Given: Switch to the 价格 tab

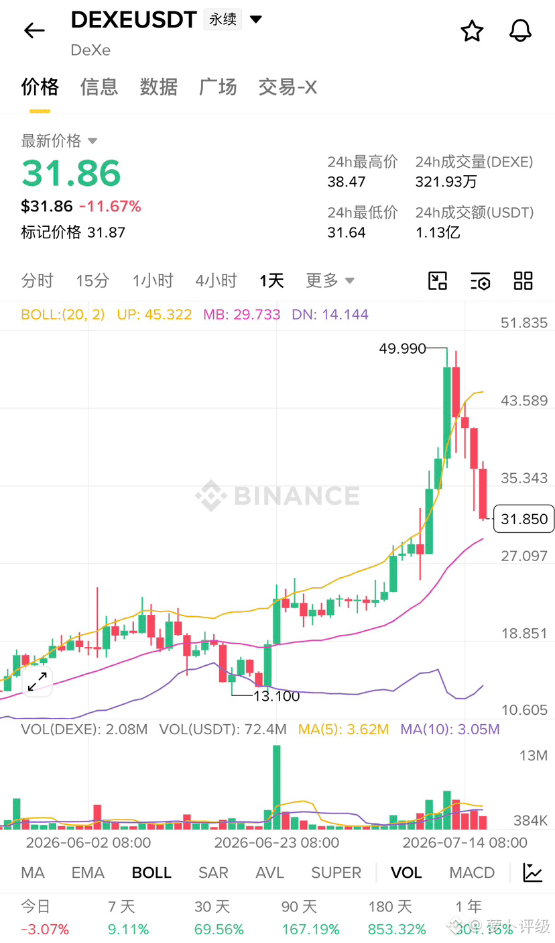Looking at the screenshot, I should 40,87.
